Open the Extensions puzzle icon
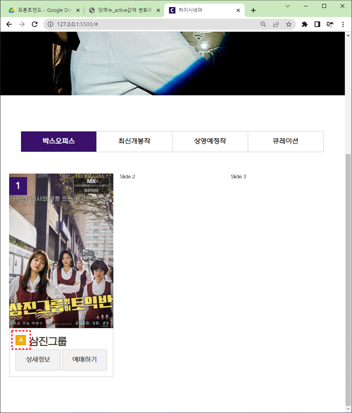 coord(305,24)
